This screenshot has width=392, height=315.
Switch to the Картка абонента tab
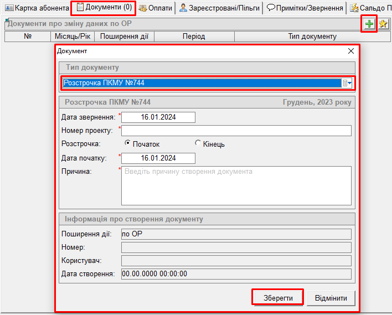36,8
